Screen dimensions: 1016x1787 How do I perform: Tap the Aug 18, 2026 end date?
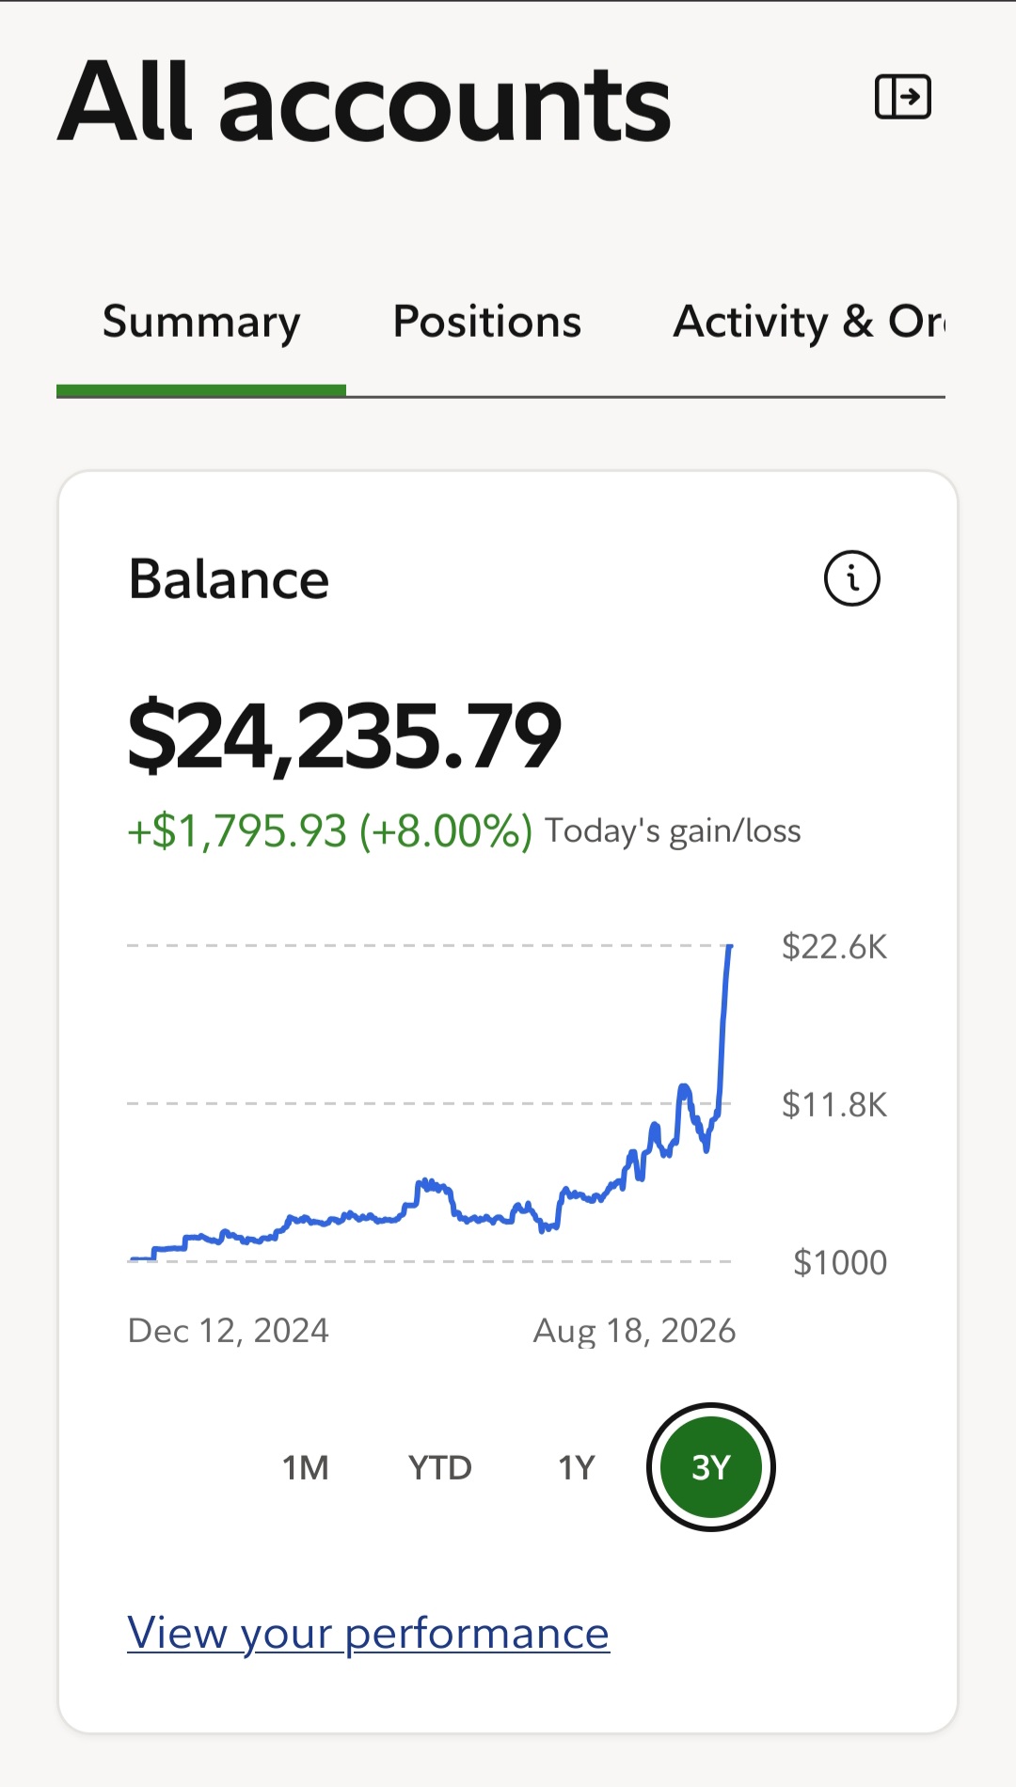point(635,1331)
